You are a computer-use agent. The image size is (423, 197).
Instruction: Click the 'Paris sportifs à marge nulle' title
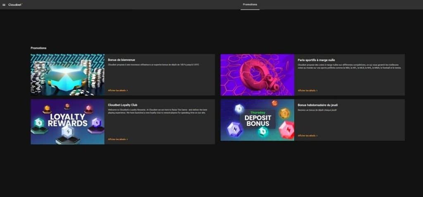316,60
